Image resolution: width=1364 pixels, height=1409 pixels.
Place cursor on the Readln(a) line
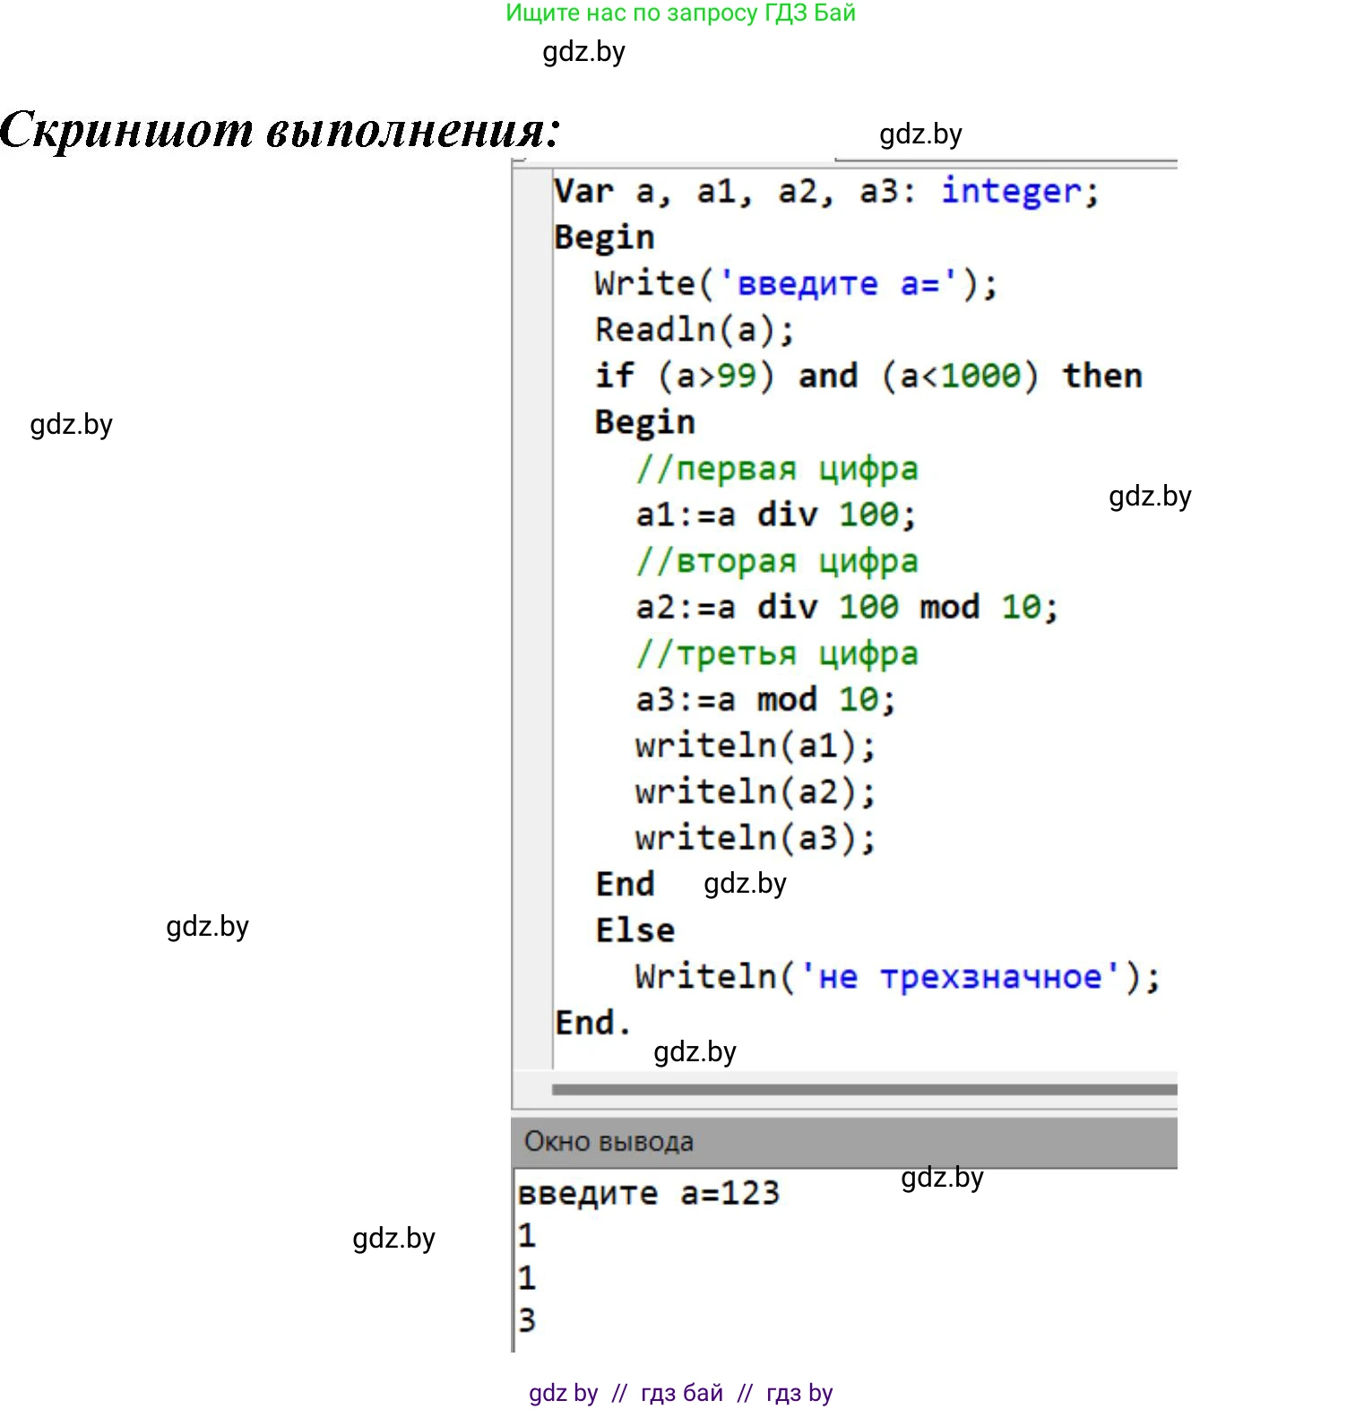tap(694, 330)
